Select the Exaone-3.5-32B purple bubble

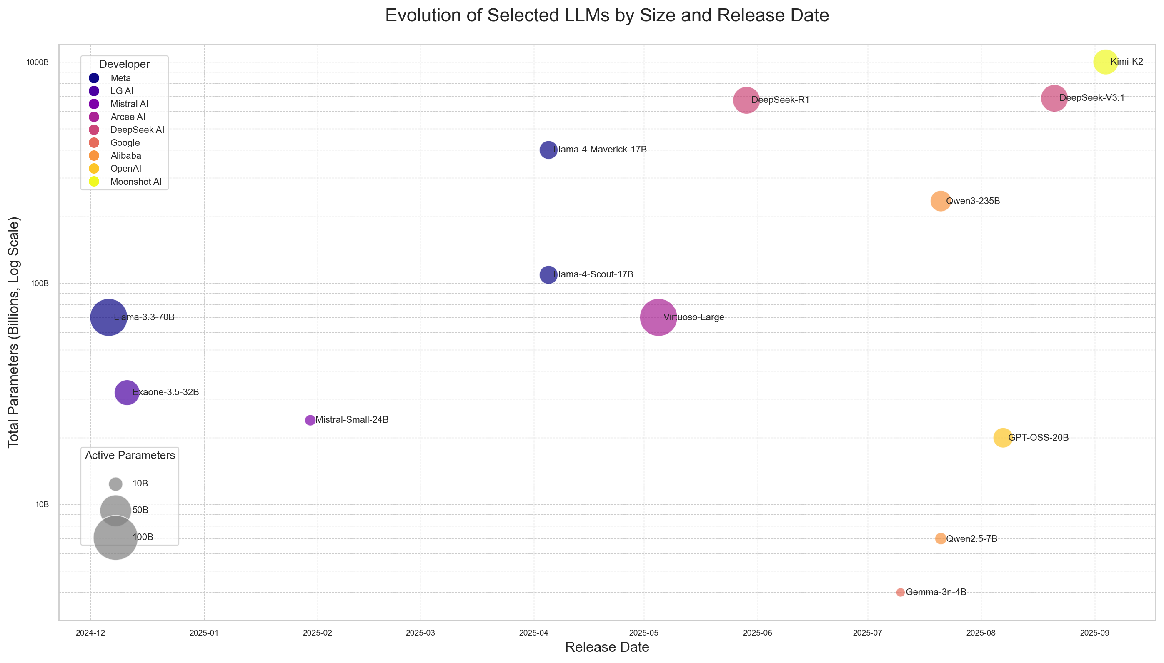[127, 393]
